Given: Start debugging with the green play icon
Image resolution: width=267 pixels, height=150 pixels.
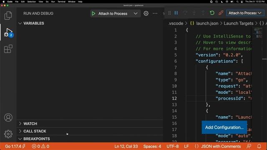Looking at the screenshot, I should (x=93, y=13).
